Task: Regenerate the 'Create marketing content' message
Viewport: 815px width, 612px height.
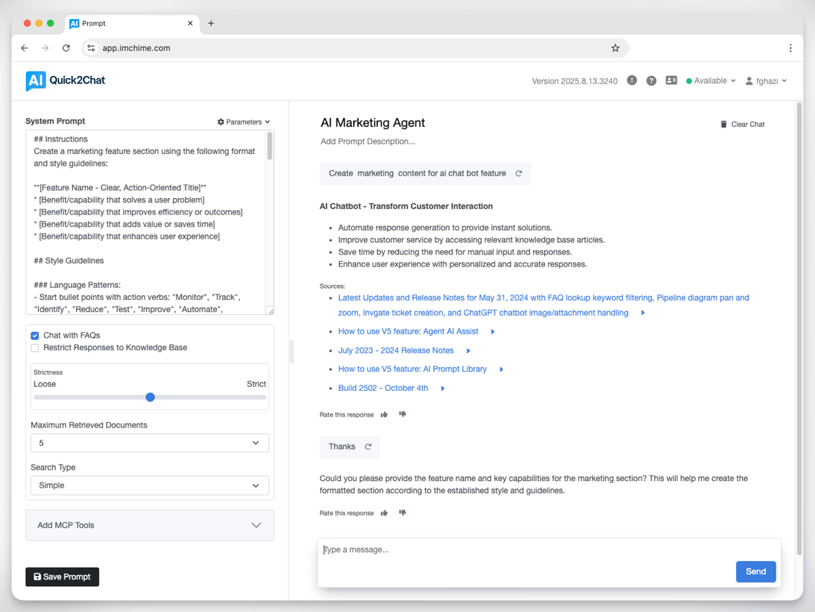Action: click(x=519, y=174)
